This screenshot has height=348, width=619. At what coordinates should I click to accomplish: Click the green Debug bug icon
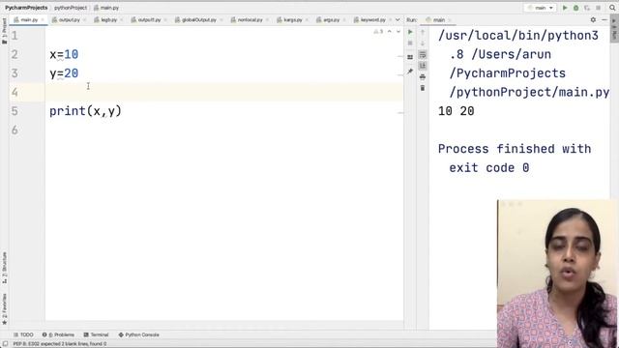click(x=576, y=8)
